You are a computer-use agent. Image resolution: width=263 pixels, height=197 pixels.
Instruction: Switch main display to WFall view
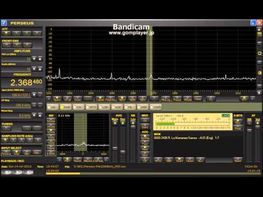[x=67, y=99]
